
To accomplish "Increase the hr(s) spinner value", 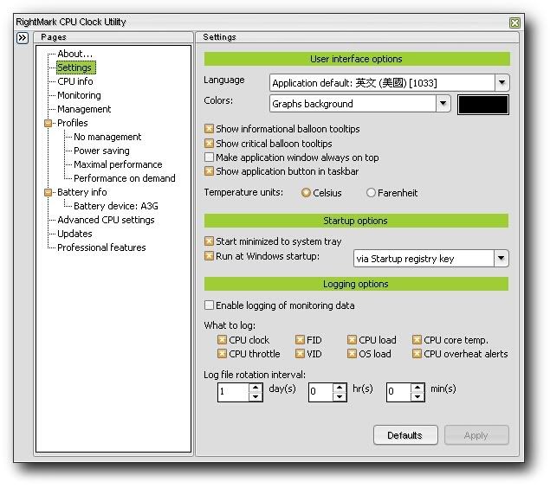I will pyautogui.click(x=340, y=388).
